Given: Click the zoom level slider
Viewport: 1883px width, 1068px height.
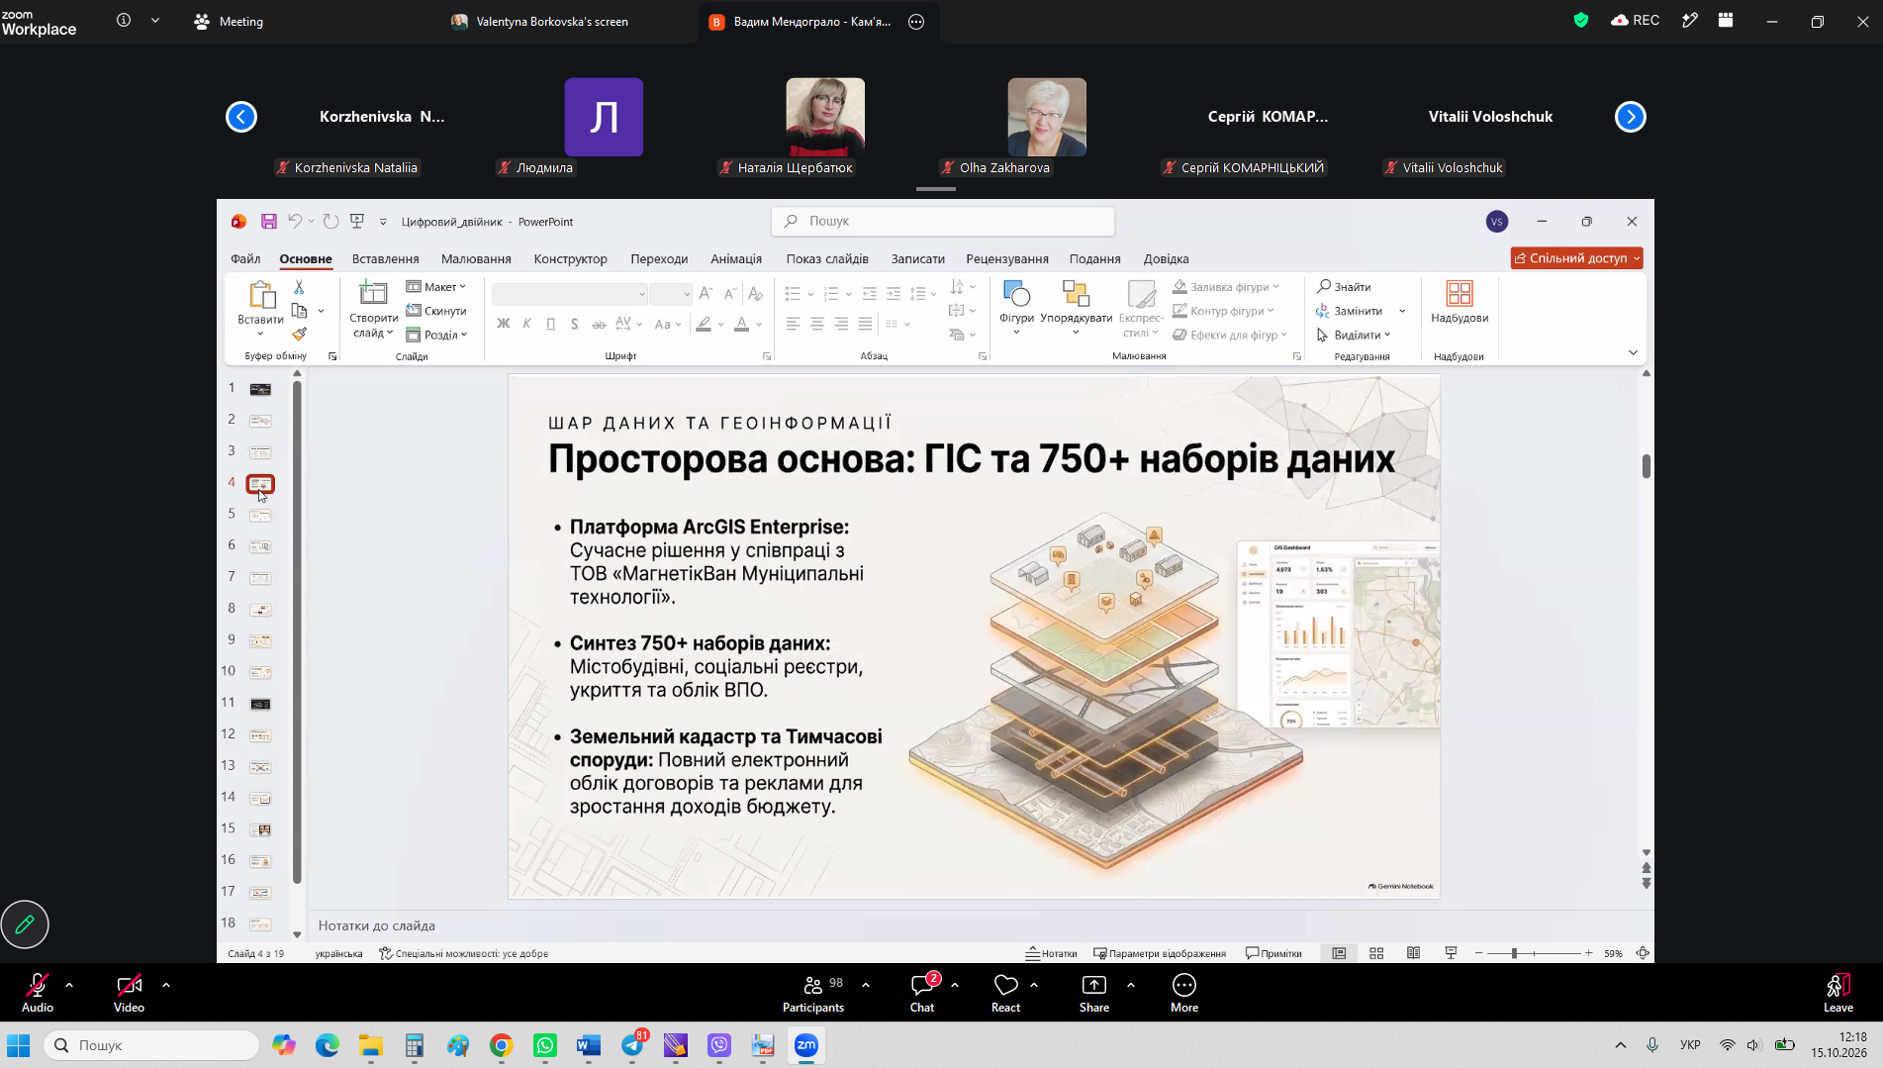Looking at the screenshot, I should click(x=1534, y=953).
